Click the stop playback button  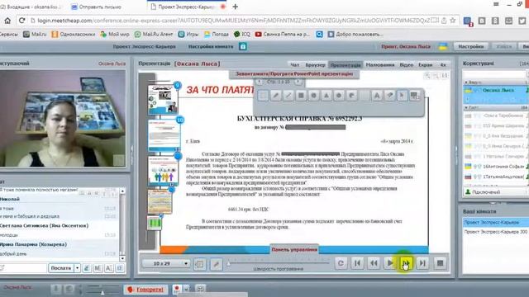click(x=440, y=263)
